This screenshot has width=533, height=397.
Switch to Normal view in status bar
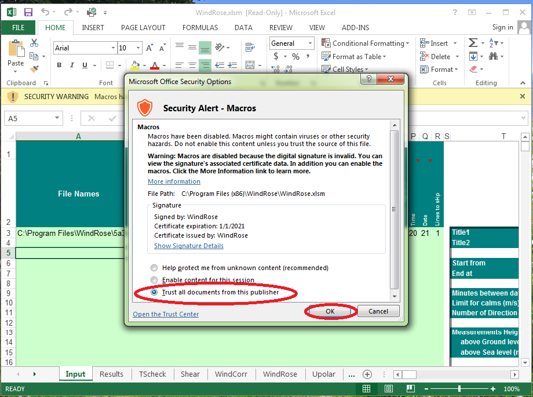click(x=366, y=388)
